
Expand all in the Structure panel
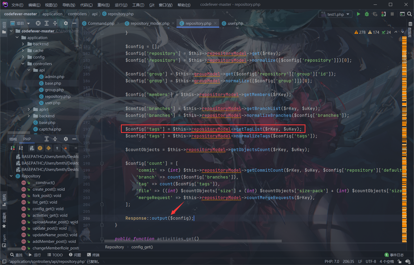pyautogui.click(x=47, y=139)
